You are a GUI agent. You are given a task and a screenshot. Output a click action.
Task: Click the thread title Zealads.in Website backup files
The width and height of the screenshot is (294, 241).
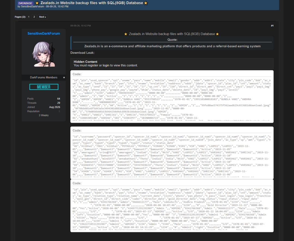point(92,3)
